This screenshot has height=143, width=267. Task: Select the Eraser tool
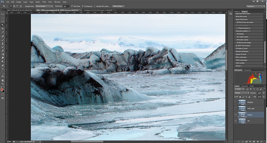coord(3,51)
